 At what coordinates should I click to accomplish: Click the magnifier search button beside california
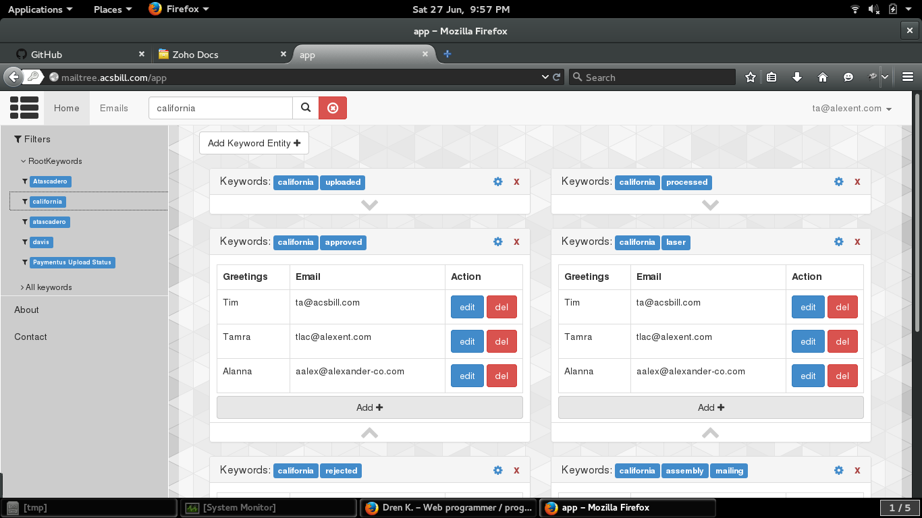point(306,108)
